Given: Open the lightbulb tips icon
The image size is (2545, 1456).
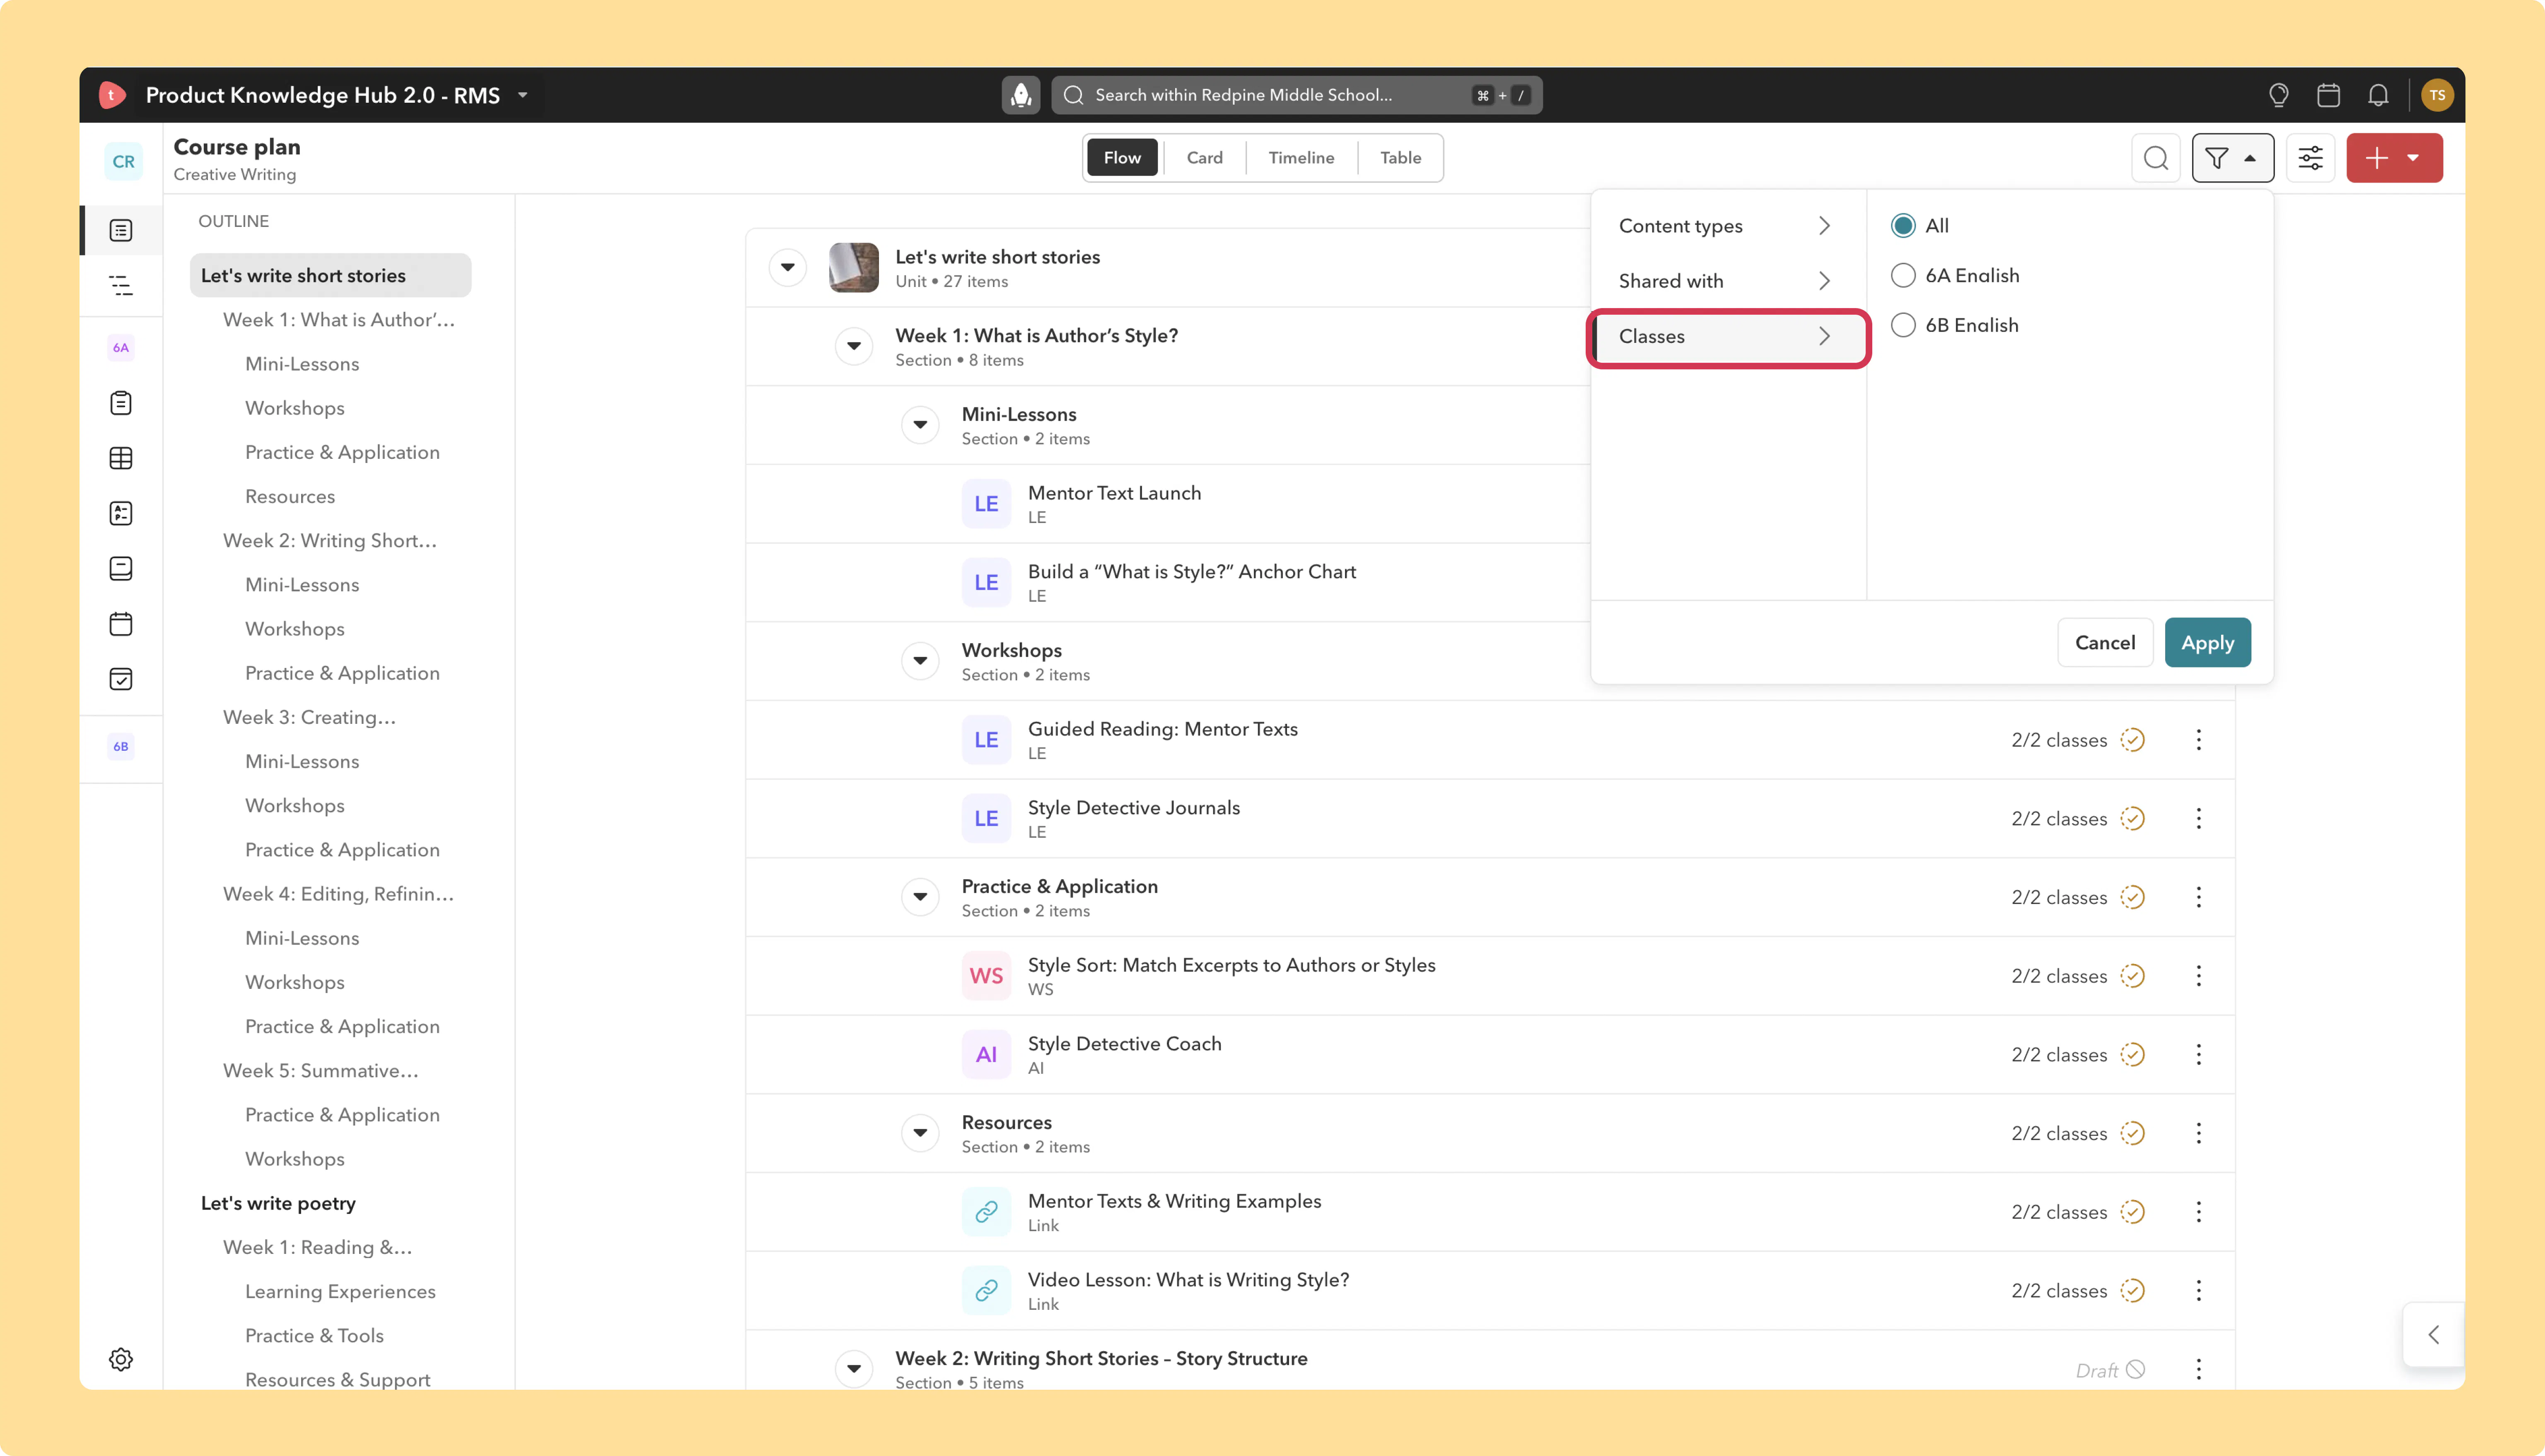Looking at the screenshot, I should pyautogui.click(x=2279, y=95).
